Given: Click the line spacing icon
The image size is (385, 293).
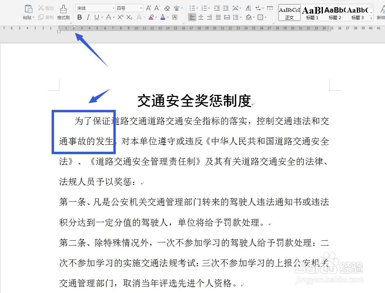Looking at the screenshot, I should (235, 17).
